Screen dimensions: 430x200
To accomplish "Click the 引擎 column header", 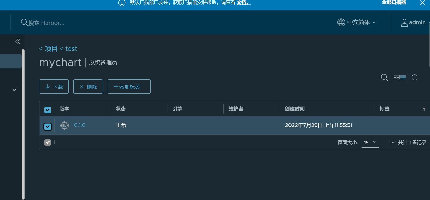I will 177,109.
